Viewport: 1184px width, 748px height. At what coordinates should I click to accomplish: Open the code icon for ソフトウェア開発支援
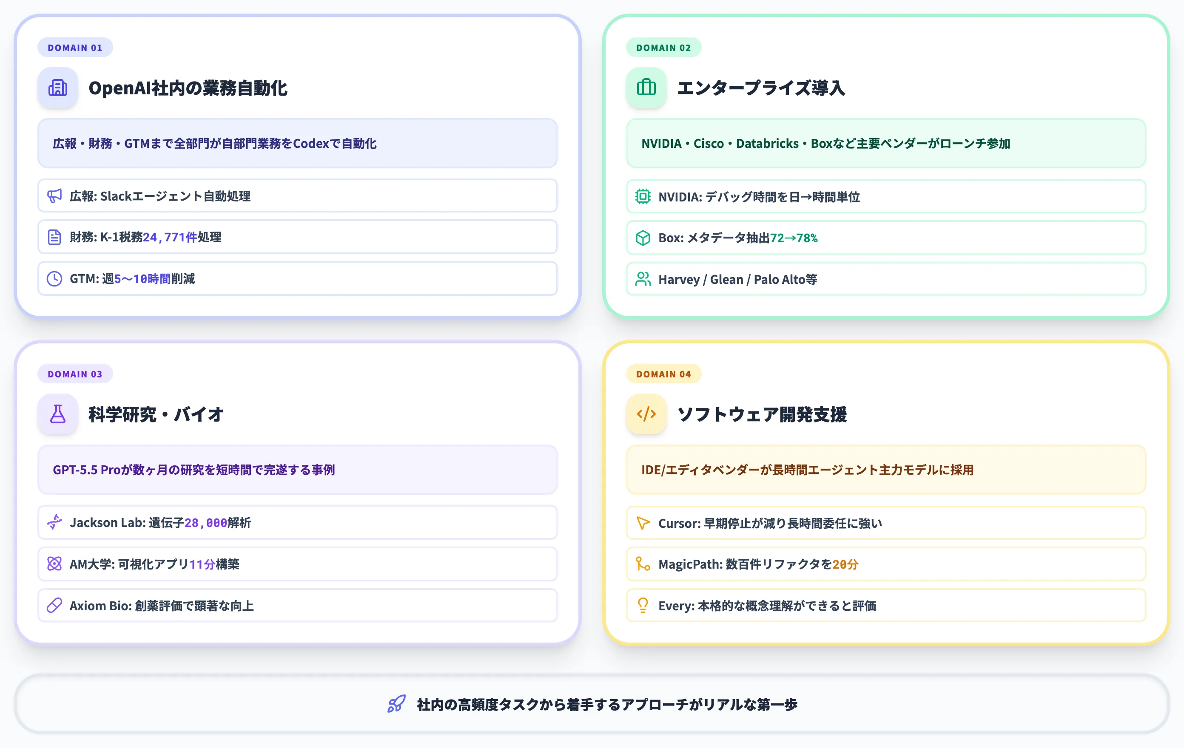(646, 414)
